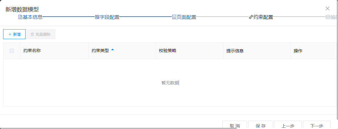Toggle sort arrow next to 约束类型

tap(113, 50)
